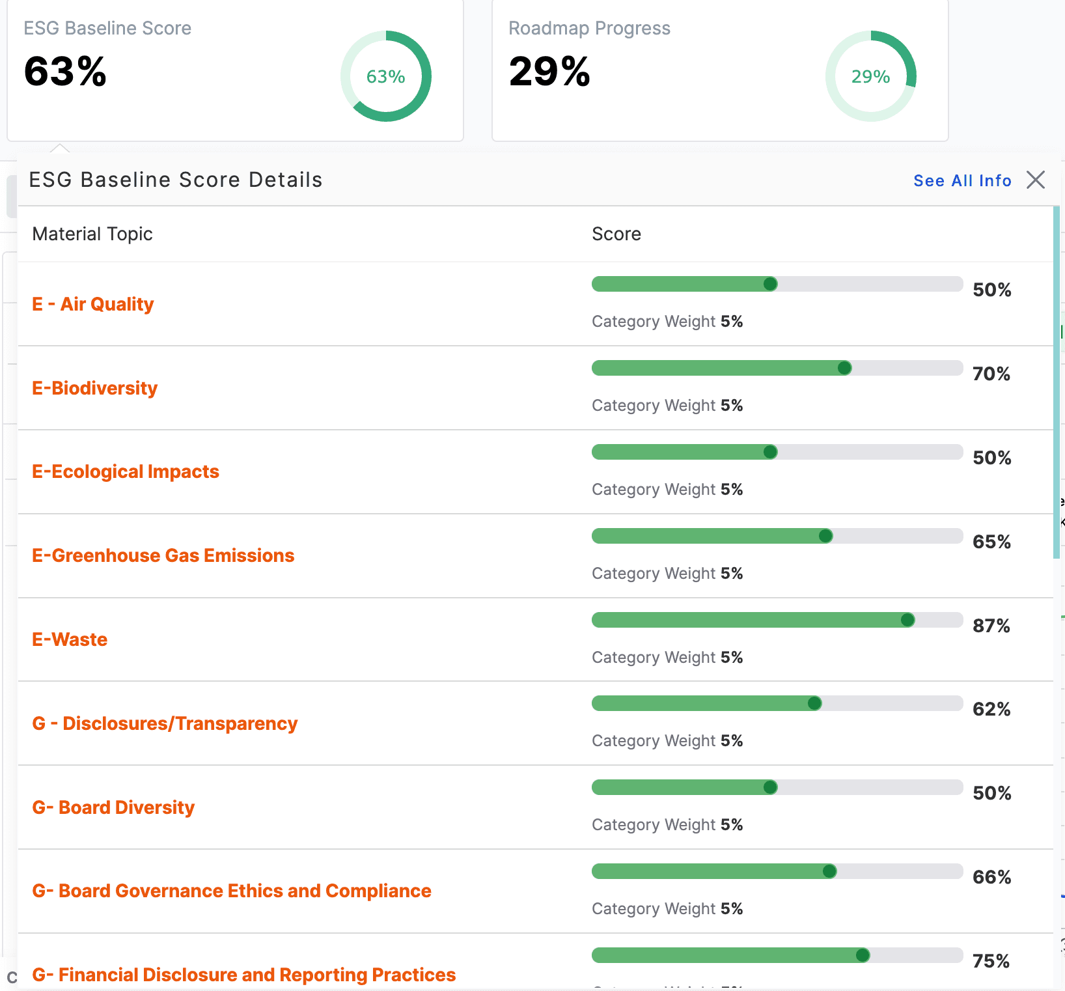Open G - Disclosures/Transparency topic
The width and height of the screenshot is (1065, 991).
pos(165,723)
